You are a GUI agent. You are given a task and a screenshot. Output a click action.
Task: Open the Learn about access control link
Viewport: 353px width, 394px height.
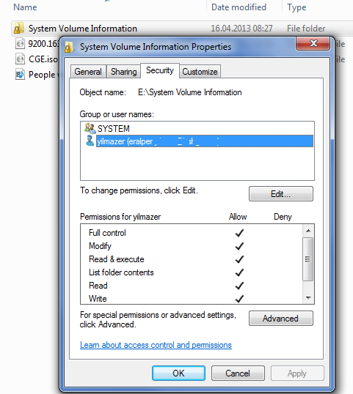point(156,345)
